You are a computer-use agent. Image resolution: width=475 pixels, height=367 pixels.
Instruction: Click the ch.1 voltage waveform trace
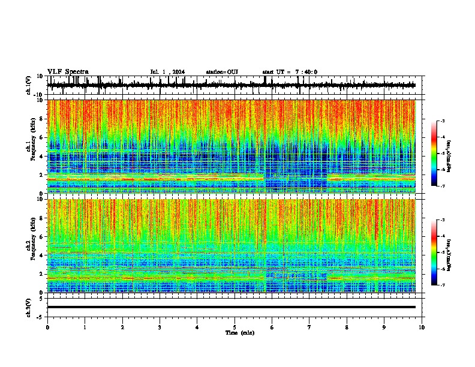pos(232,85)
